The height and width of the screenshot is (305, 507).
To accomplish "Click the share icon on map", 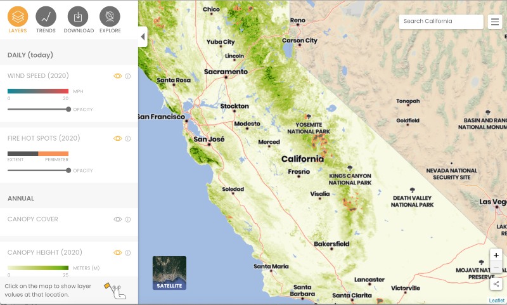I will tap(496, 284).
